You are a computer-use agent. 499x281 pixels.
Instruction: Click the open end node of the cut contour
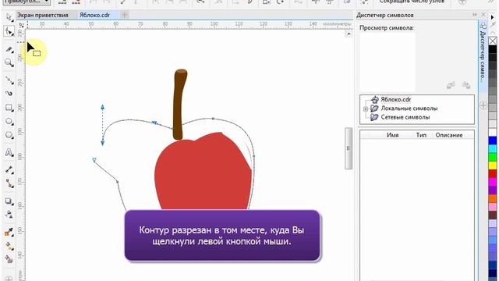(94, 160)
